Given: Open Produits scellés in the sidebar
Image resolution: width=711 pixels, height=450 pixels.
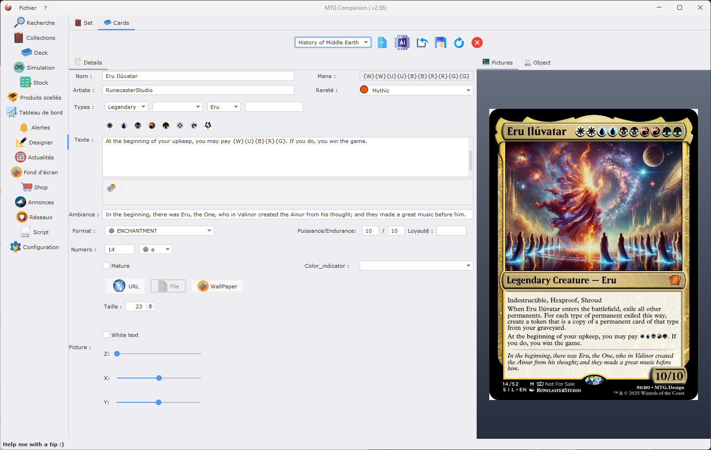Looking at the screenshot, I should click(x=35, y=97).
